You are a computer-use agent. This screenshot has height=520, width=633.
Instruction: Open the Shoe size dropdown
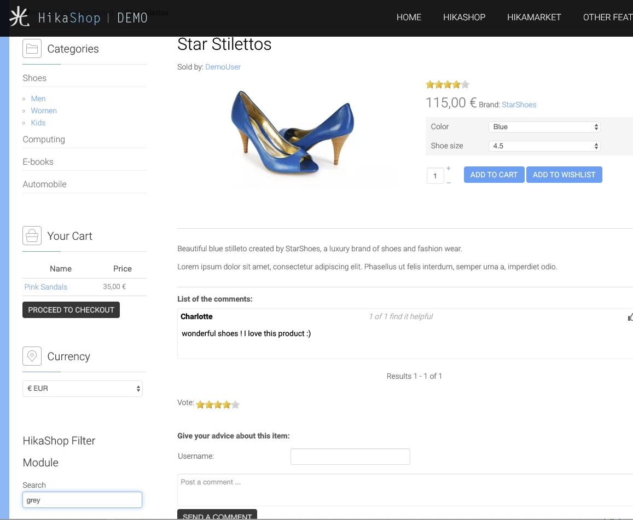[x=544, y=146]
